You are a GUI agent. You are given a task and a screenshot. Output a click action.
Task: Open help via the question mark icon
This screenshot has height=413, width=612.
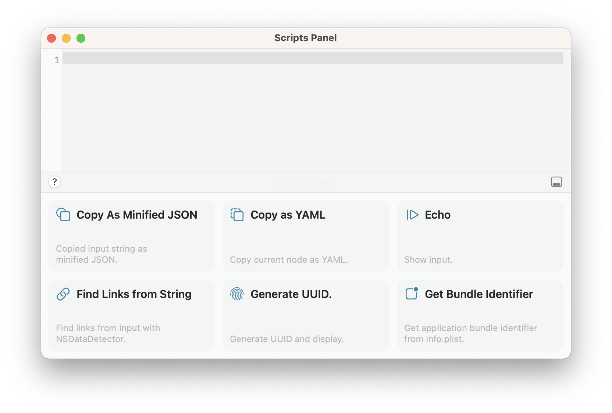tap(54, 182)
